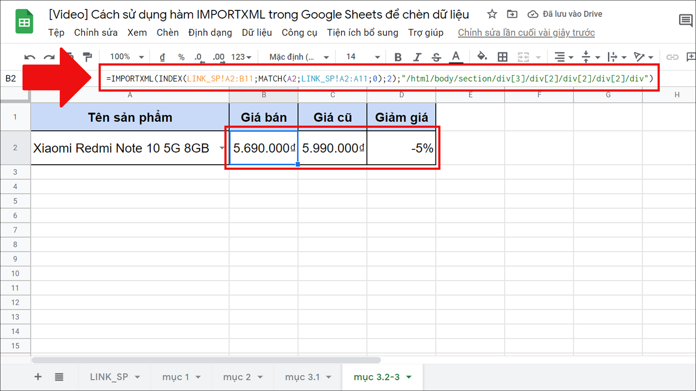Open the Dữ liệu menu
The width and height of the screenshot is (696, 391).
click(257, 33)
